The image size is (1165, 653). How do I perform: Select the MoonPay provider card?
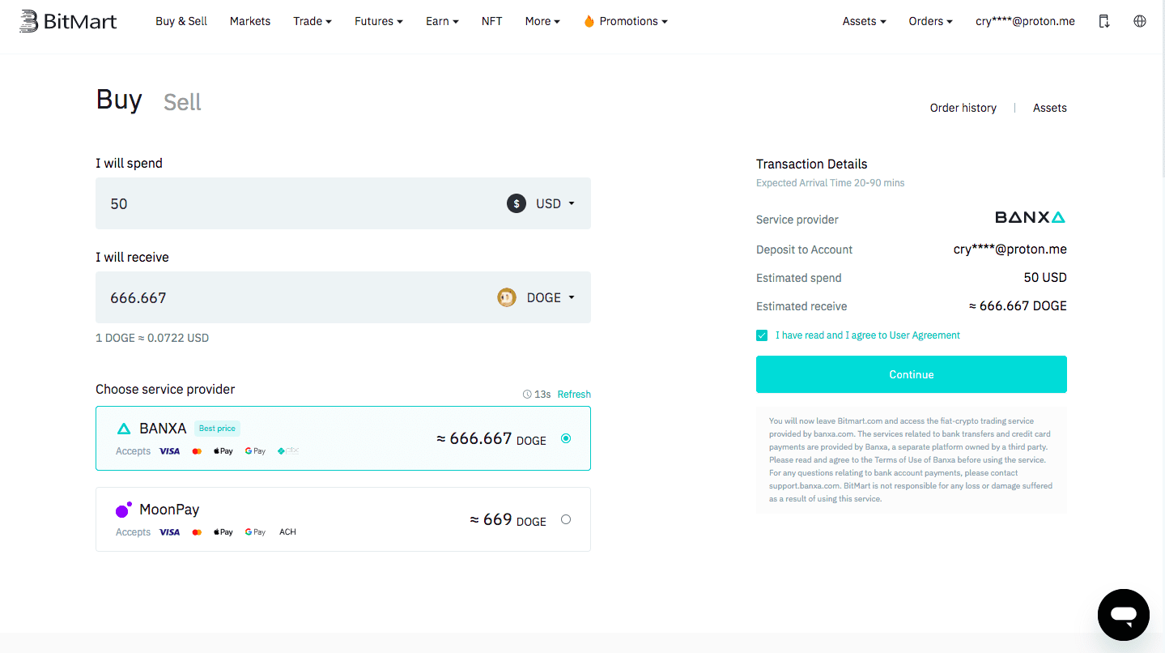tap(343, 519)
